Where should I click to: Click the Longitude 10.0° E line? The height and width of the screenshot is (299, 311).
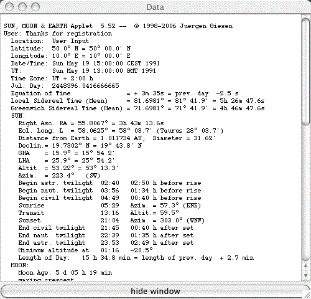(71, 56)
